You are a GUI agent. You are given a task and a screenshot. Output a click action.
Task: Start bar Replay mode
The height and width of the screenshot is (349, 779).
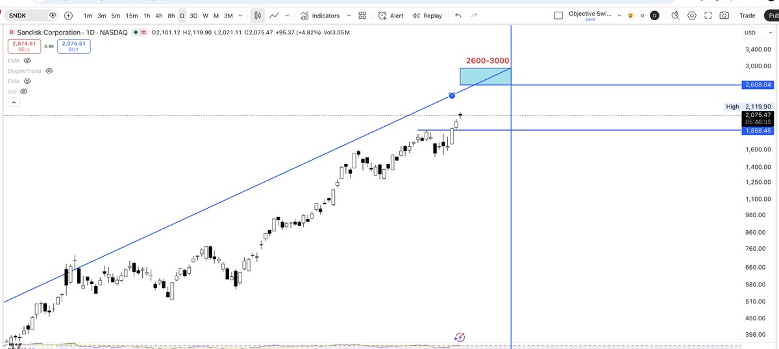tap(426, 16)
